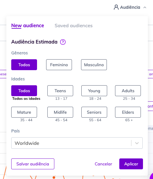Select the Young age group
Screen dimensions: 153x179
coord(94,91)
